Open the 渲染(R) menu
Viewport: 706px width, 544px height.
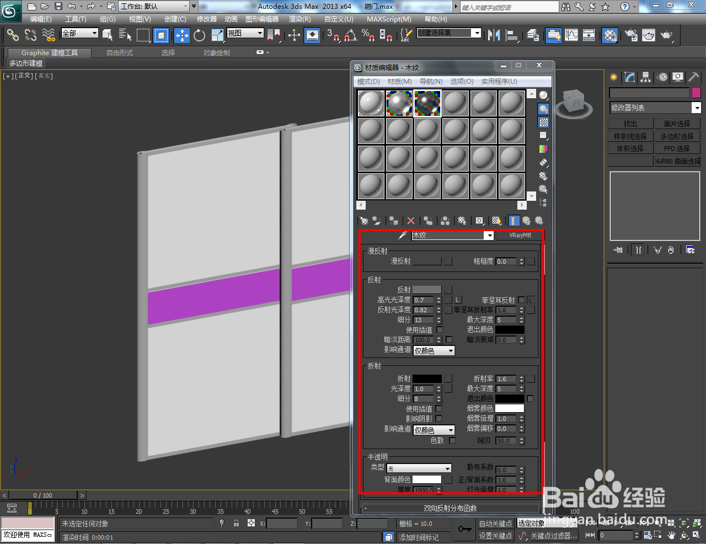[300, 19]
